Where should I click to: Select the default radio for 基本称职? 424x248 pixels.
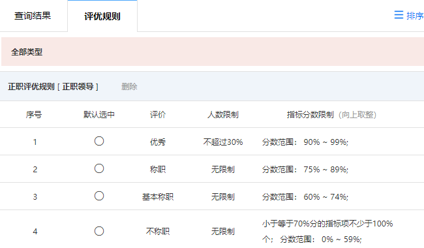pyautogui.click(x=99, y=196)
